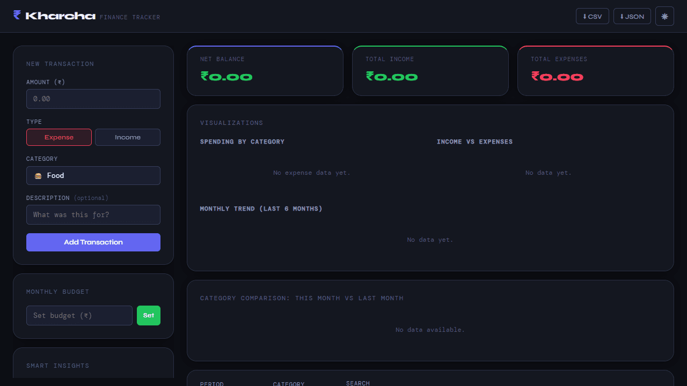Screen dimensions: 687x386
Task: Click 'Monthly Trend (Last 6 Months)' heading
Action: coord(261,209)
